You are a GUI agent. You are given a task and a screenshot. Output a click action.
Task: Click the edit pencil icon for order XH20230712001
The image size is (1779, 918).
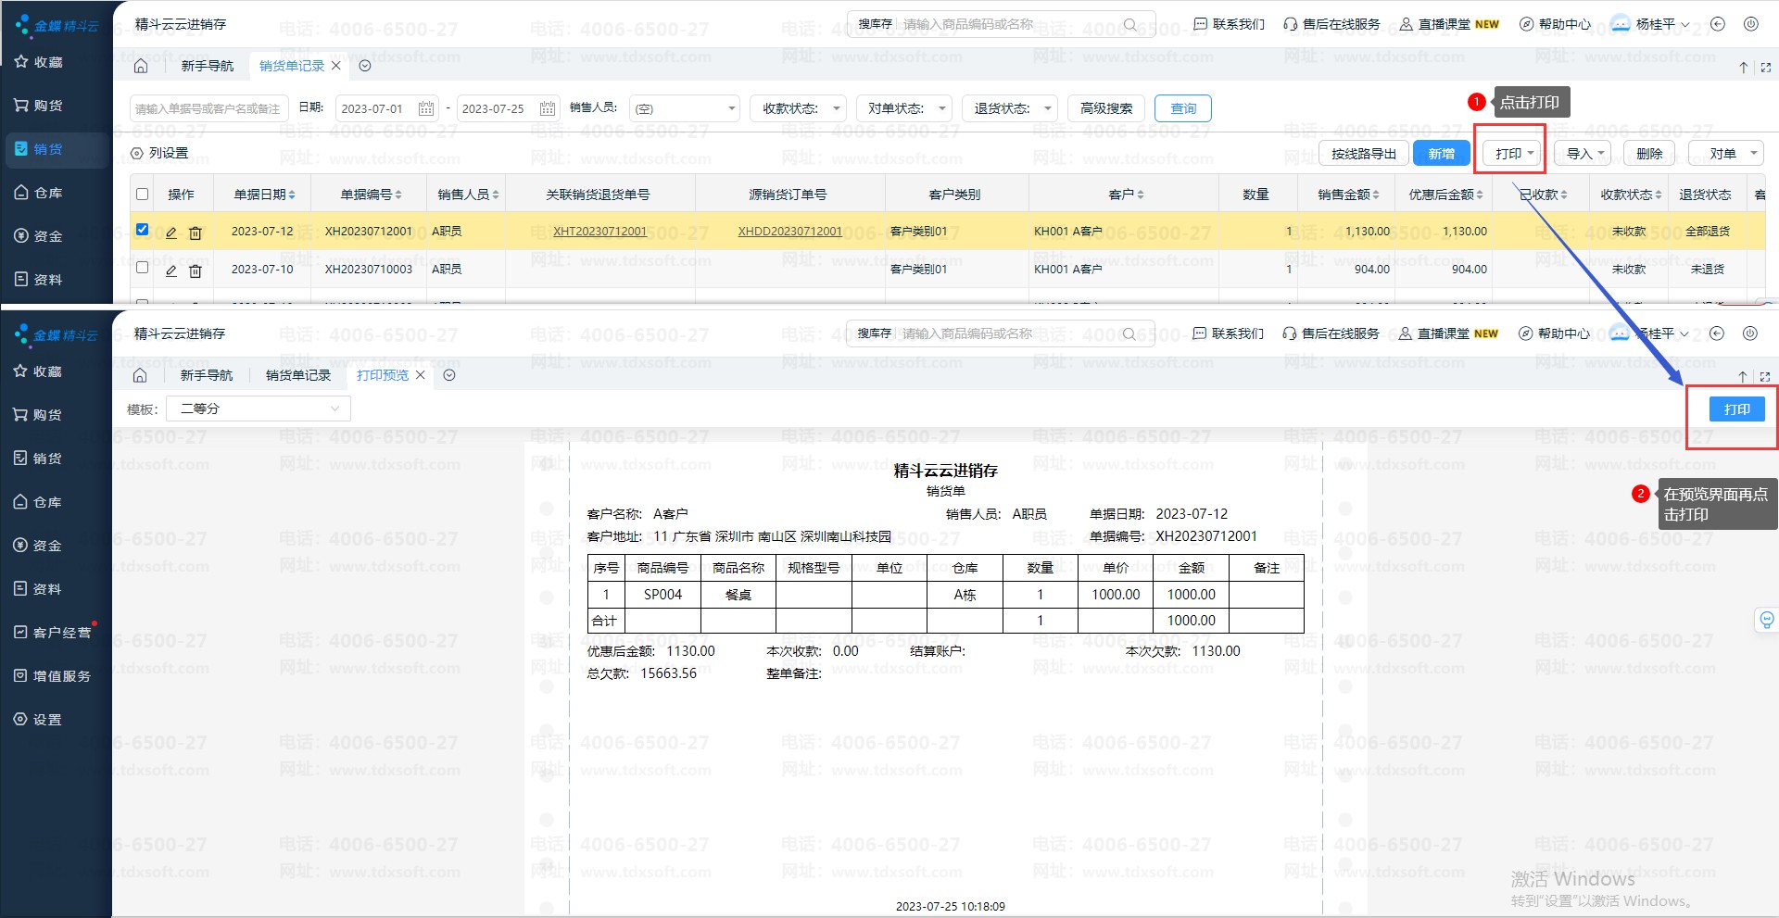click(x=170, y=233)
